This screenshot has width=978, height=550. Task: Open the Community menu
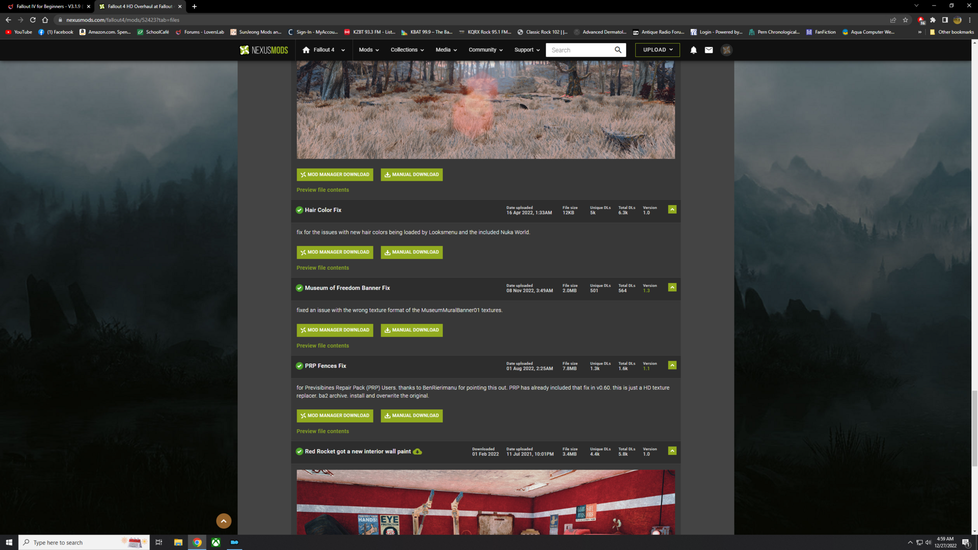click(485, 50)
